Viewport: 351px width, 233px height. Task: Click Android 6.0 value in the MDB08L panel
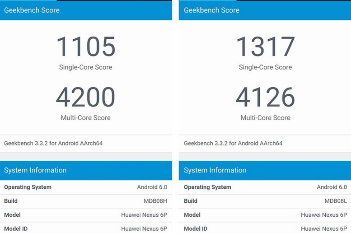coord(332,187)
